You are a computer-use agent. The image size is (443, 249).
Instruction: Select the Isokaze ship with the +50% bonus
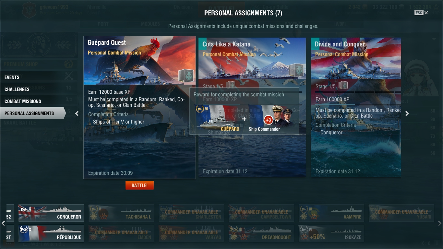331,233
